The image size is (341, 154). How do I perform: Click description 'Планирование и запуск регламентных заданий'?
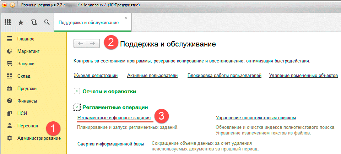coord(128,127)
